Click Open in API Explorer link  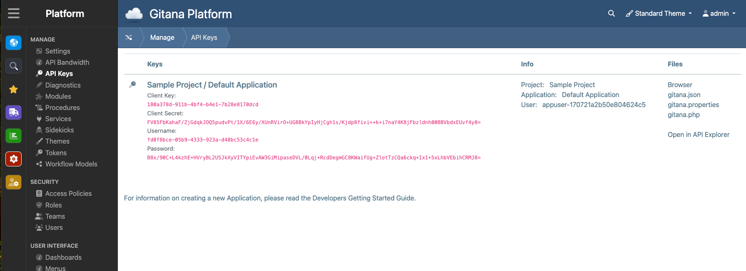[699, 134]
